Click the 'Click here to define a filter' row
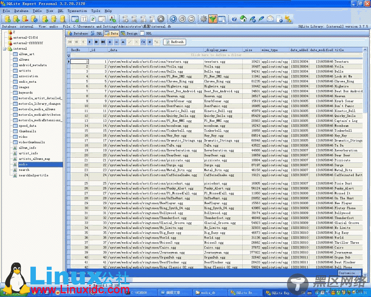Image resolution: width=371 pixels, height=297 pixels. (216, 55)
